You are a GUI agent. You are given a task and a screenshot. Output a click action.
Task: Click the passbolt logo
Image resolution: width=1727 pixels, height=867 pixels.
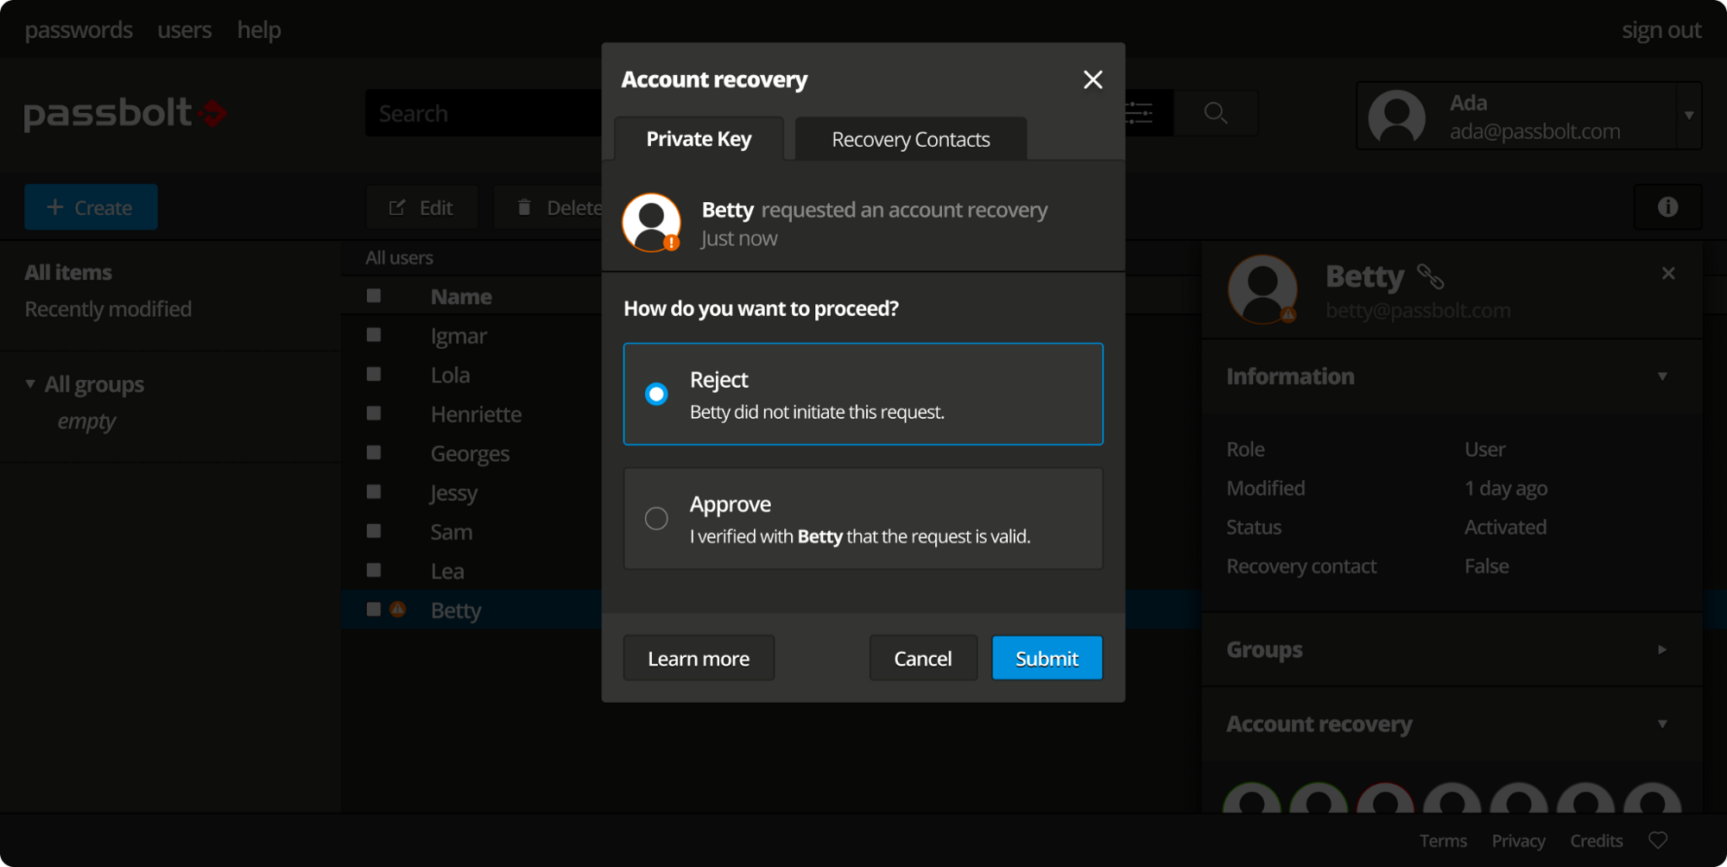[x=126, y=113]
